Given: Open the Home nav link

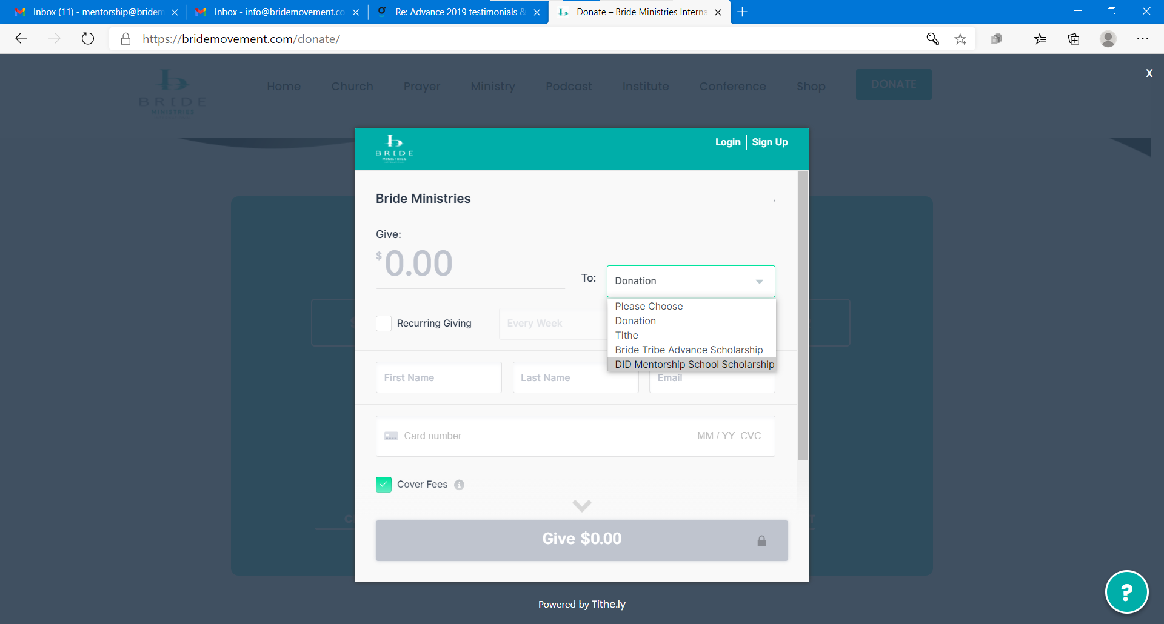Looking at the screenshot, I should pyautogui.click(x=284, y=86).
